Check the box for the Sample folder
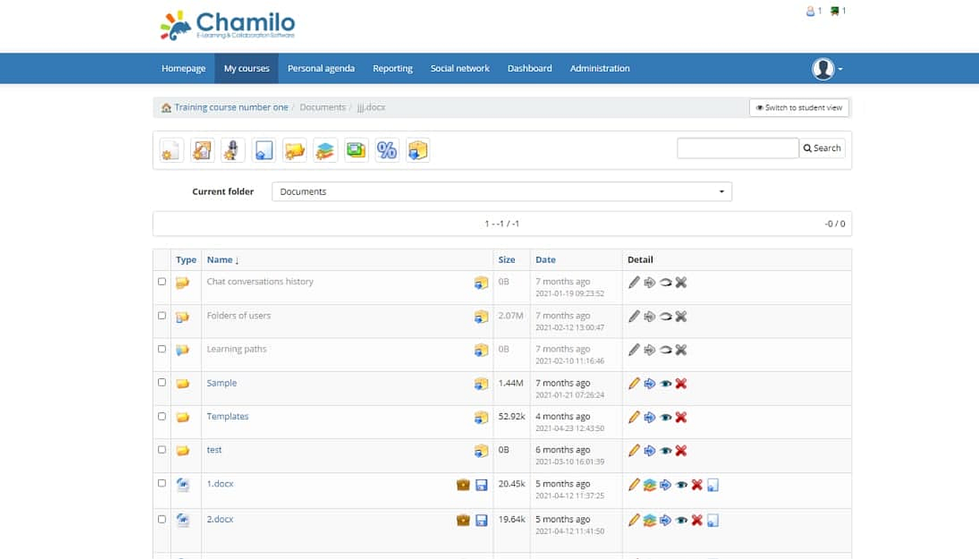The height and width of the screenshot is (559, 979). point(162,382)
